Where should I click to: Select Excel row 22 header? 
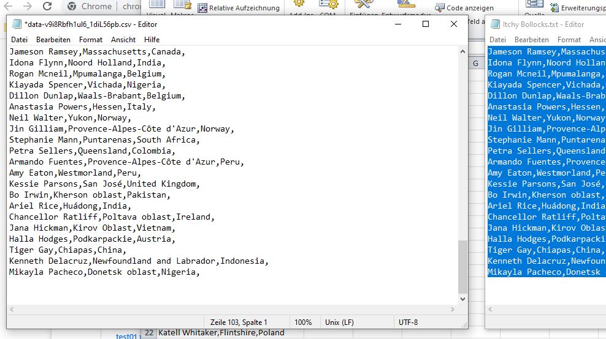point(149,333)
